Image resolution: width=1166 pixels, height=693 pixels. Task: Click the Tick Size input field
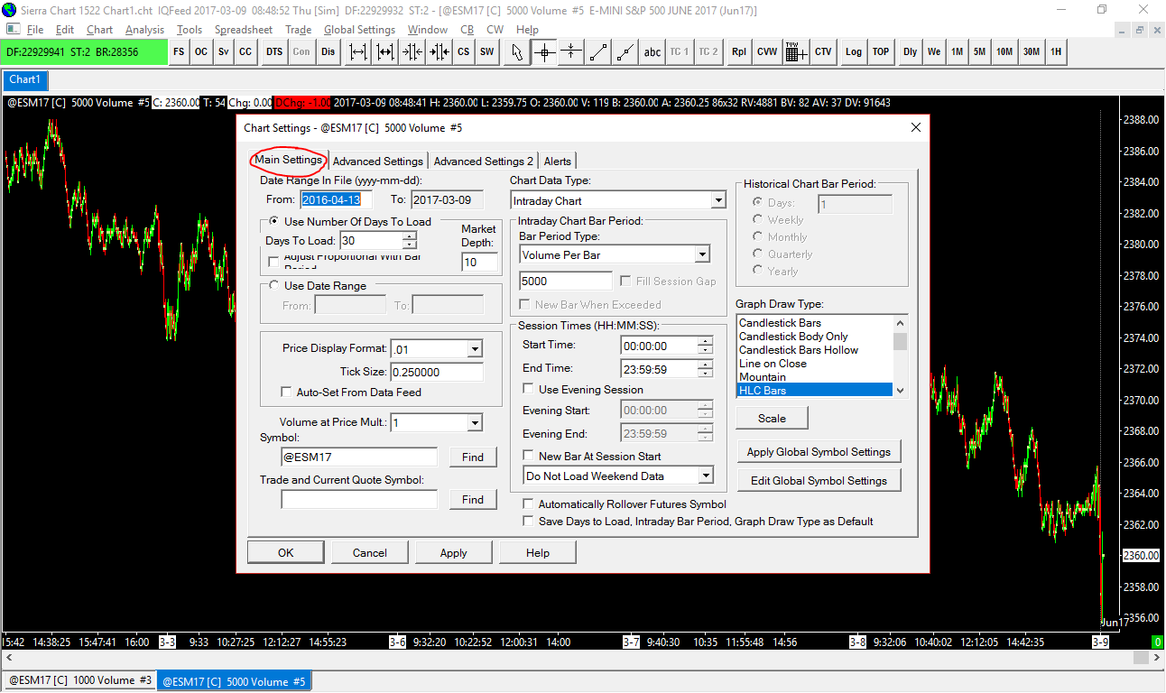pyautogui.click(x=436, y=372)
